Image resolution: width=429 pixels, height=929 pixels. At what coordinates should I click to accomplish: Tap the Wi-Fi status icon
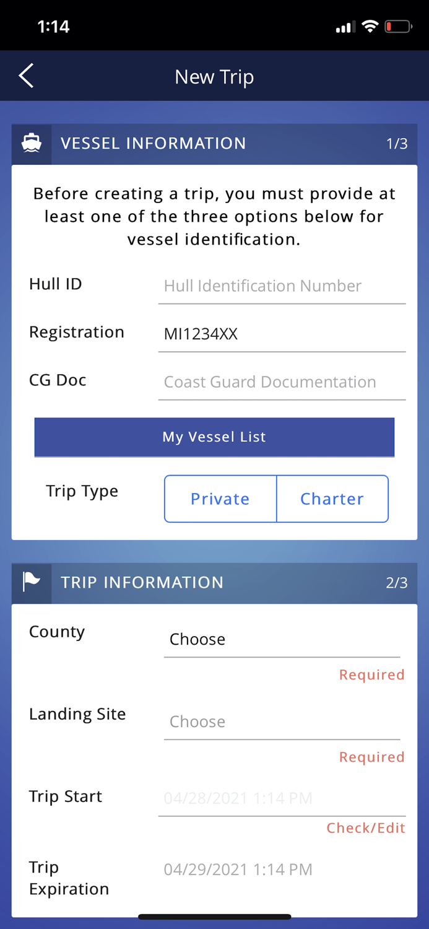pyautogui.click(x=370, y=27)
